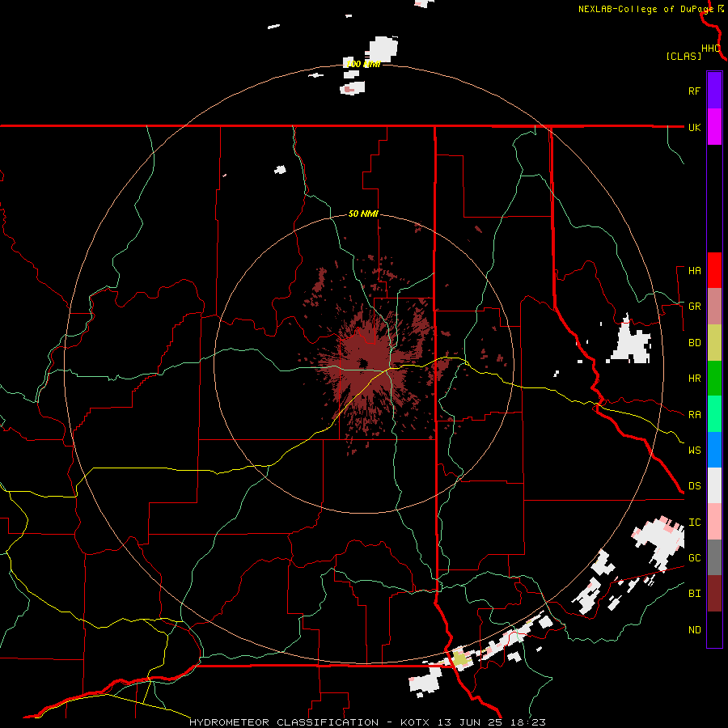Click the 18:23 timestamp
This screenshot has width=728, height=728.
[x=528, y=722]
